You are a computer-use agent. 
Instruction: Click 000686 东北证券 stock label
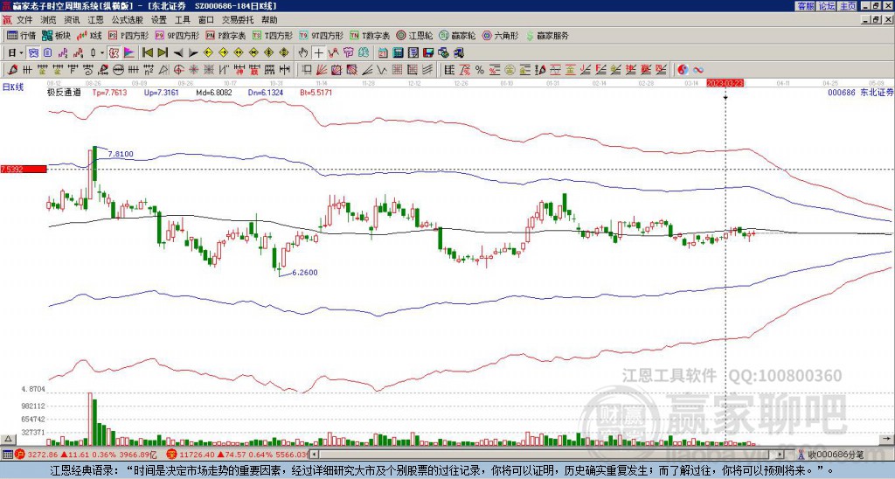pos(860,92)
